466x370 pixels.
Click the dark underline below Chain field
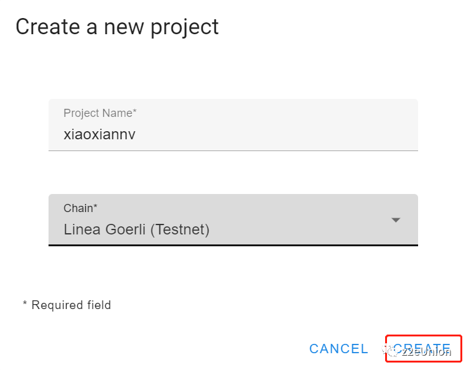tap(233, 245)
